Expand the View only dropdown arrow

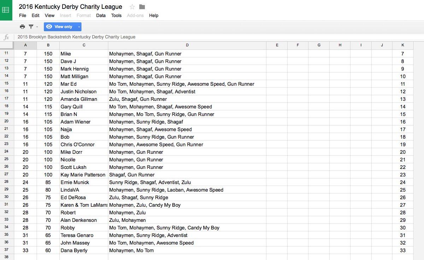pyautogui.click(x=79, y=27)
